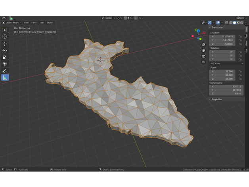Select the Move tool
The height and width of the screenshot is (187, 249).
click(5, 44)
